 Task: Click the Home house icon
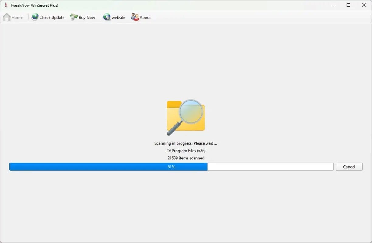tap(7, 17)
